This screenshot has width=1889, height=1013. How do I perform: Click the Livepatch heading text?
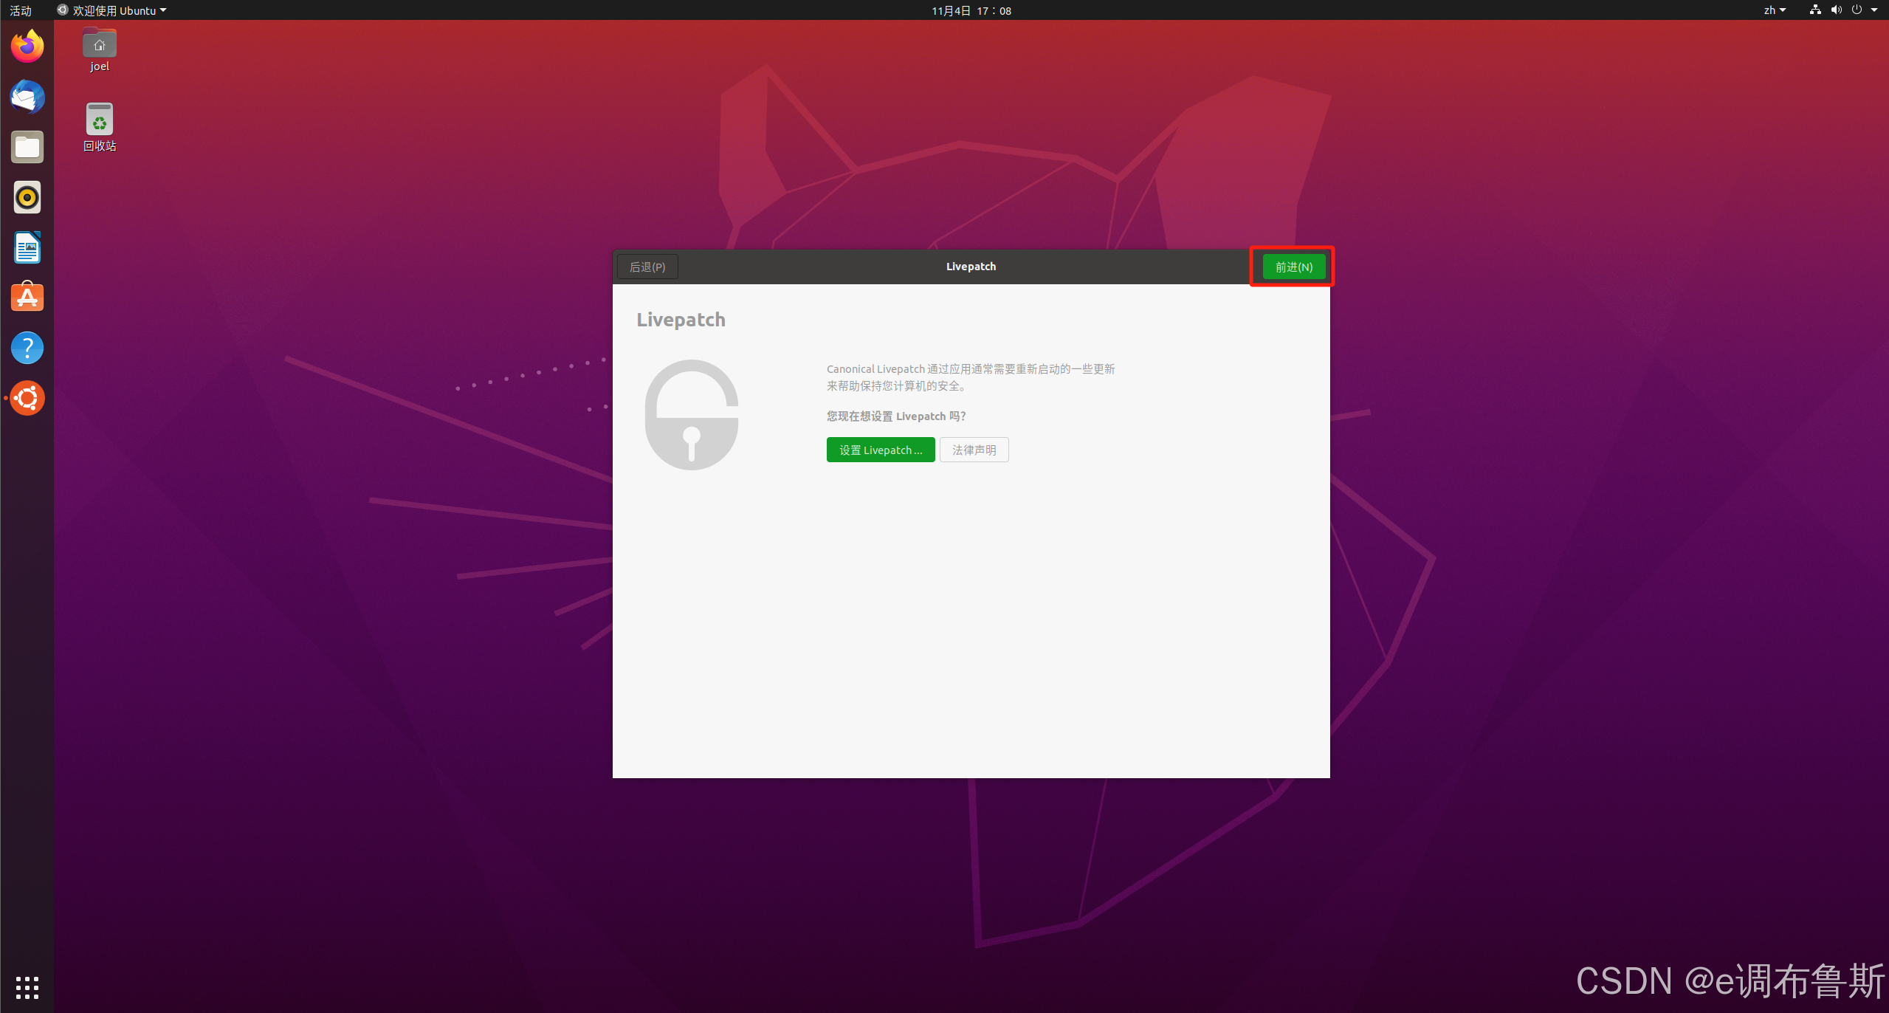point(681,320)
